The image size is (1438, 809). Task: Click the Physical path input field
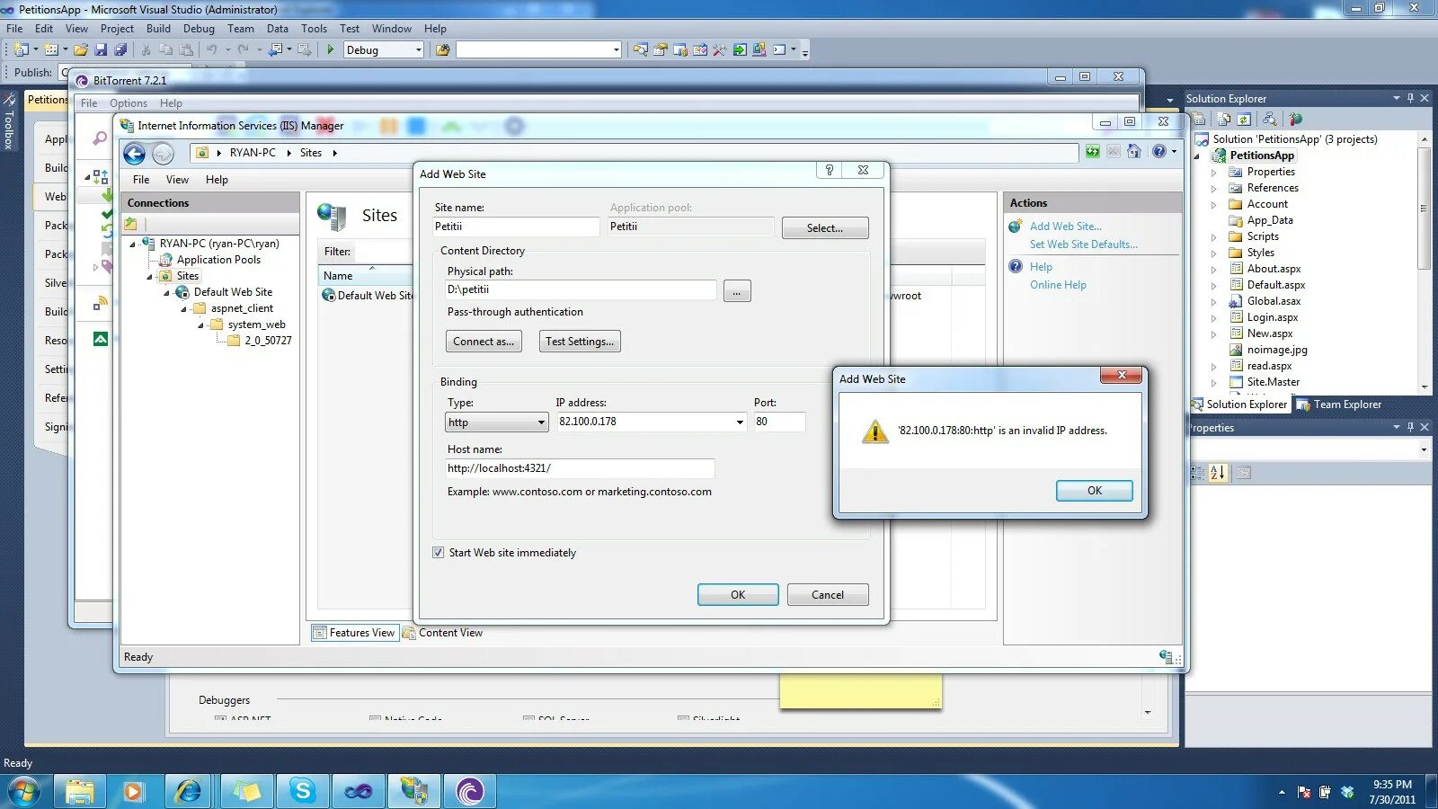[x=581, y=289]
